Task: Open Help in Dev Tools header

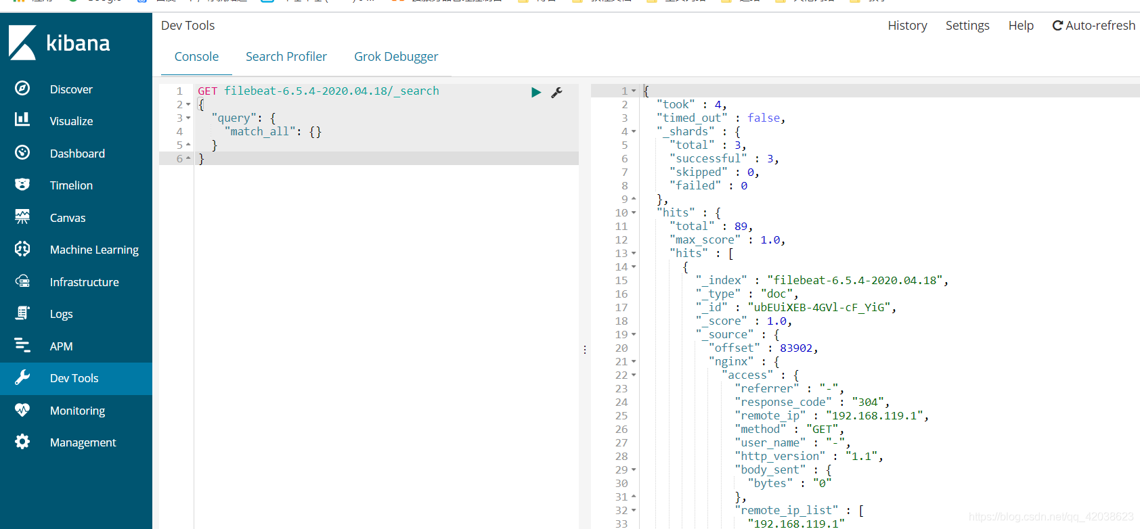Action: [x=1021, y=26]
